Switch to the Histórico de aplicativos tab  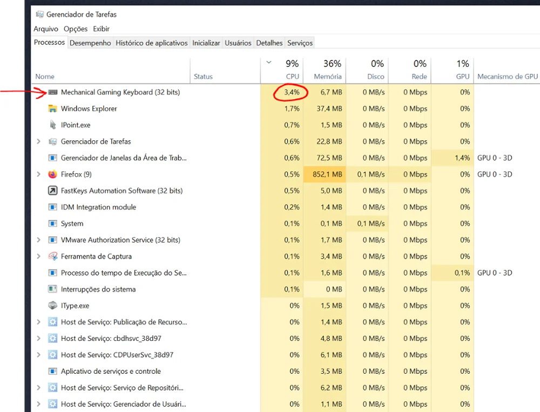152,43
